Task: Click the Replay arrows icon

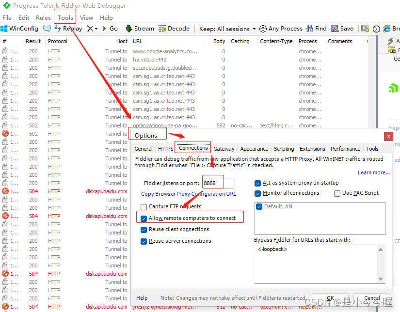Action: [x=58, y=28]
